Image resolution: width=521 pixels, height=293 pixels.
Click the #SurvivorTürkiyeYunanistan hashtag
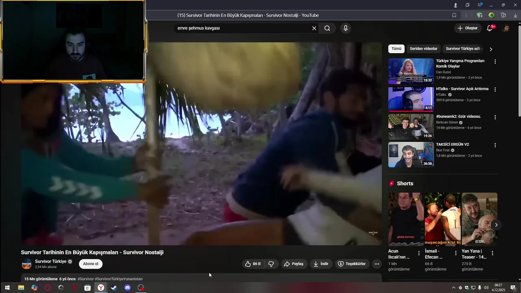coord(118,279)
